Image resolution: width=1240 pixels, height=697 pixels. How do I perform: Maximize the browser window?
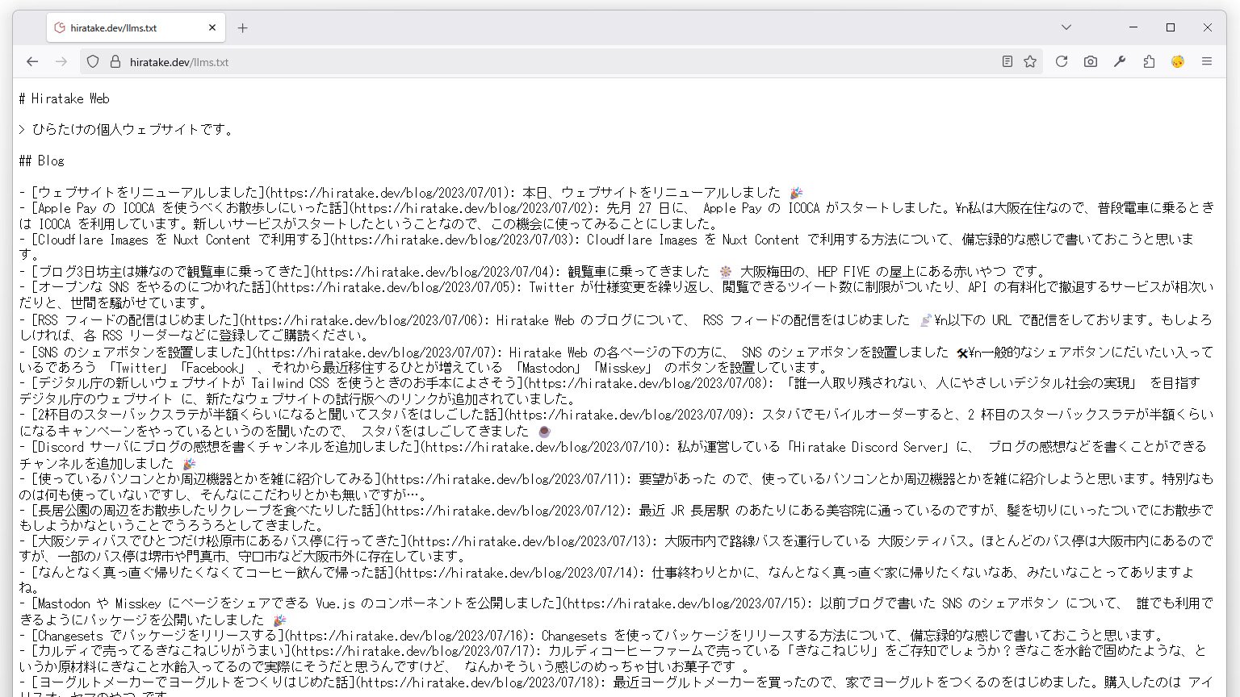1171,27
